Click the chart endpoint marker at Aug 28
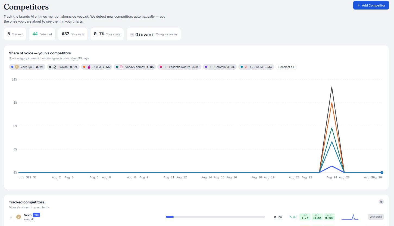Viewport: 394px width, 226px height. (x=382, y=172)
